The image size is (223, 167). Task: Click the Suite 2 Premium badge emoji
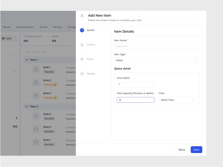pyautogui.click(x=55, y=85)
